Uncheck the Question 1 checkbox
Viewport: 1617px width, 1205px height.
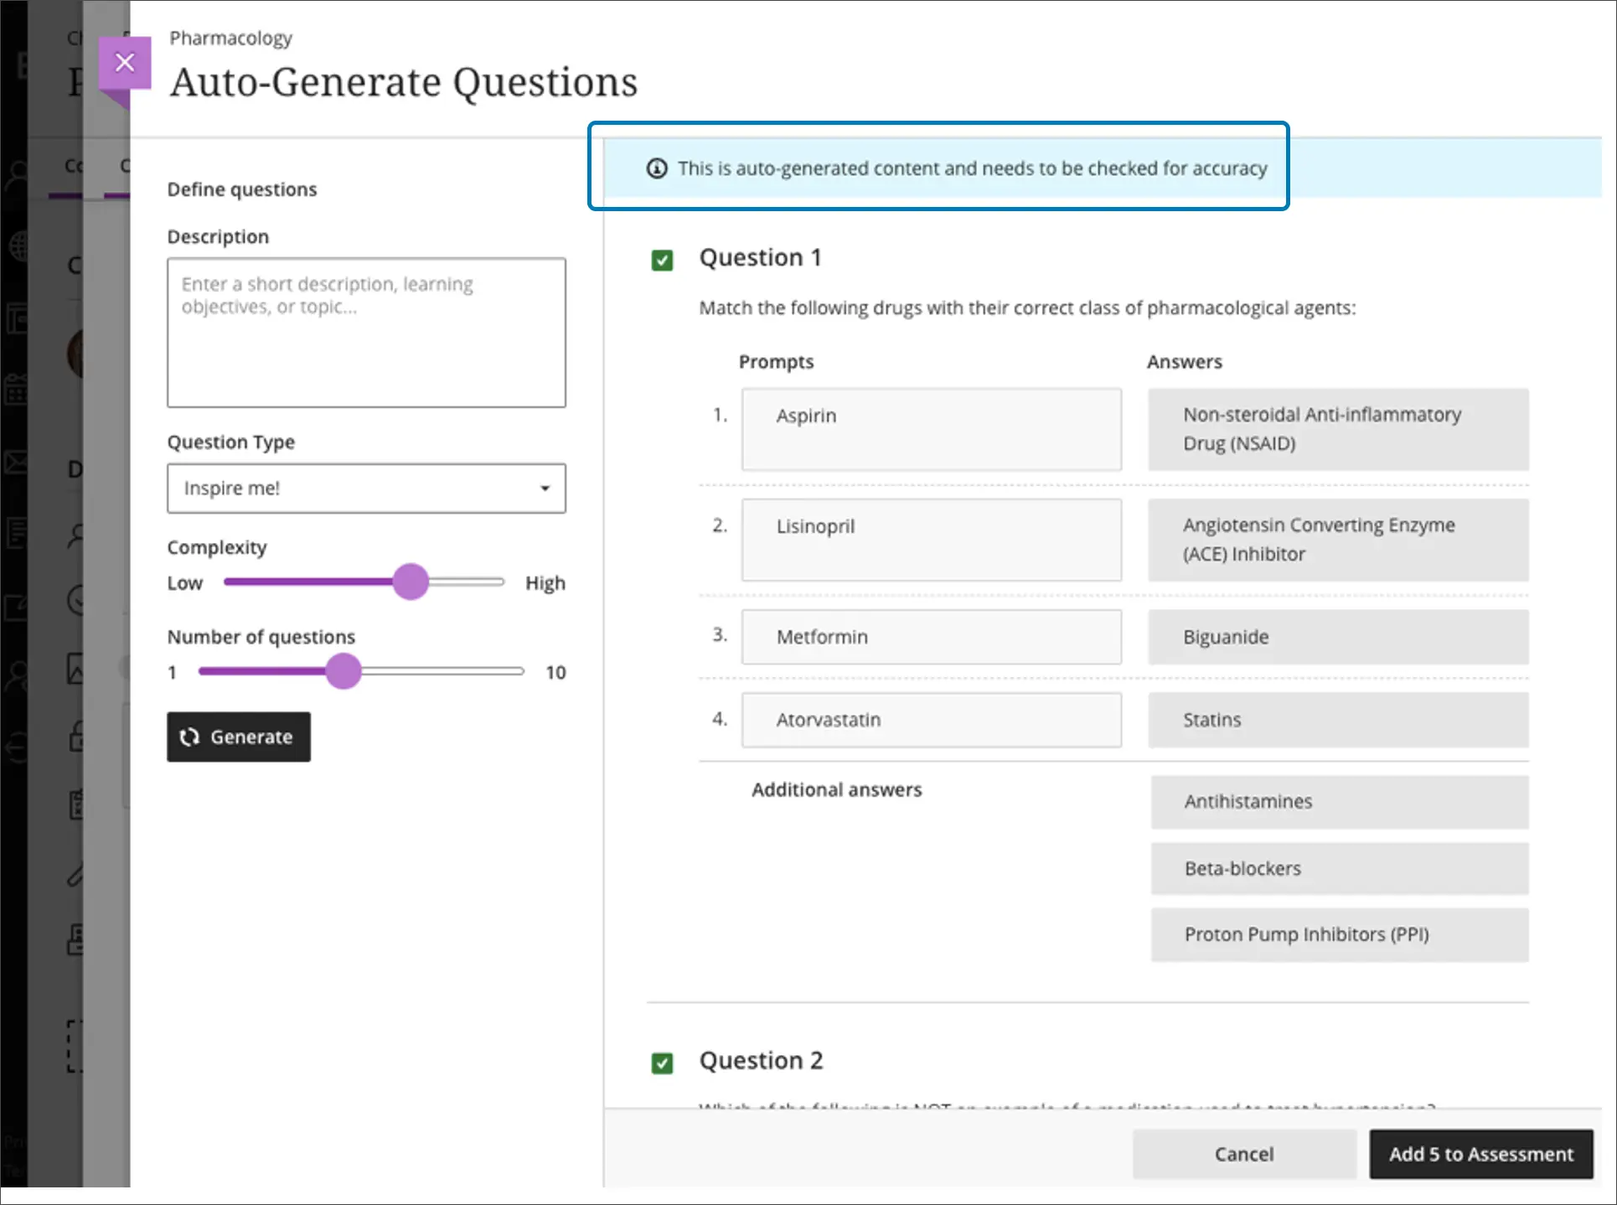pyautogui.click(x=662, y=260)
